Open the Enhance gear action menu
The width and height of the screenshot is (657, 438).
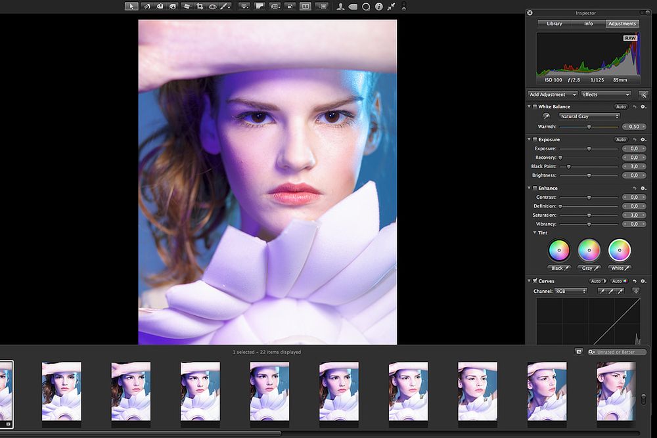pyautogui.click(x=644, y=188)
